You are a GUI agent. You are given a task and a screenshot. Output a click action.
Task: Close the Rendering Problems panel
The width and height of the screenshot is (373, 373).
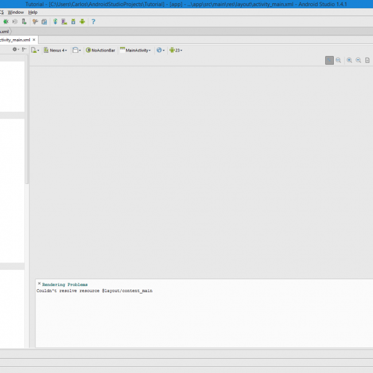pyautogui.click(x=39, y=283)
